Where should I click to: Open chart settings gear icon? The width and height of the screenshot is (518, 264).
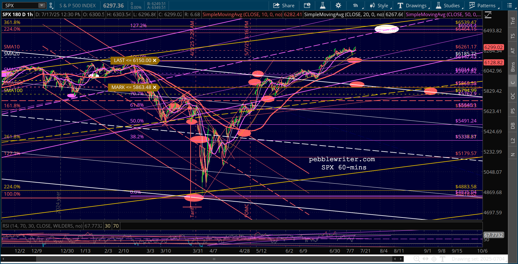click(x=338, y=5)
